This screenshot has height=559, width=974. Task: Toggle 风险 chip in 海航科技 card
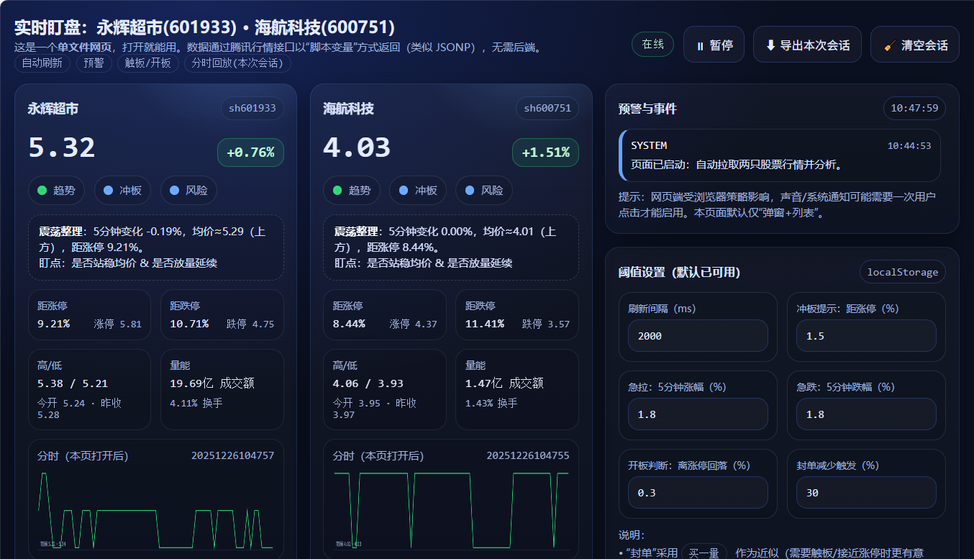pyautogui.click(x=484, y=191)
